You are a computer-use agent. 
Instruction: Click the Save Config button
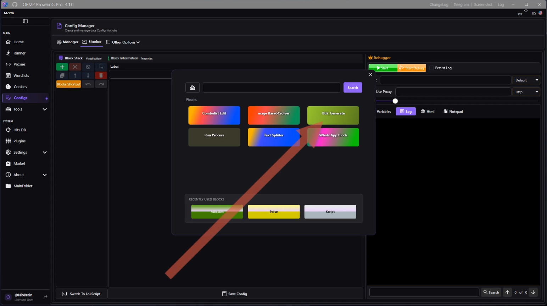click(235, 294)
